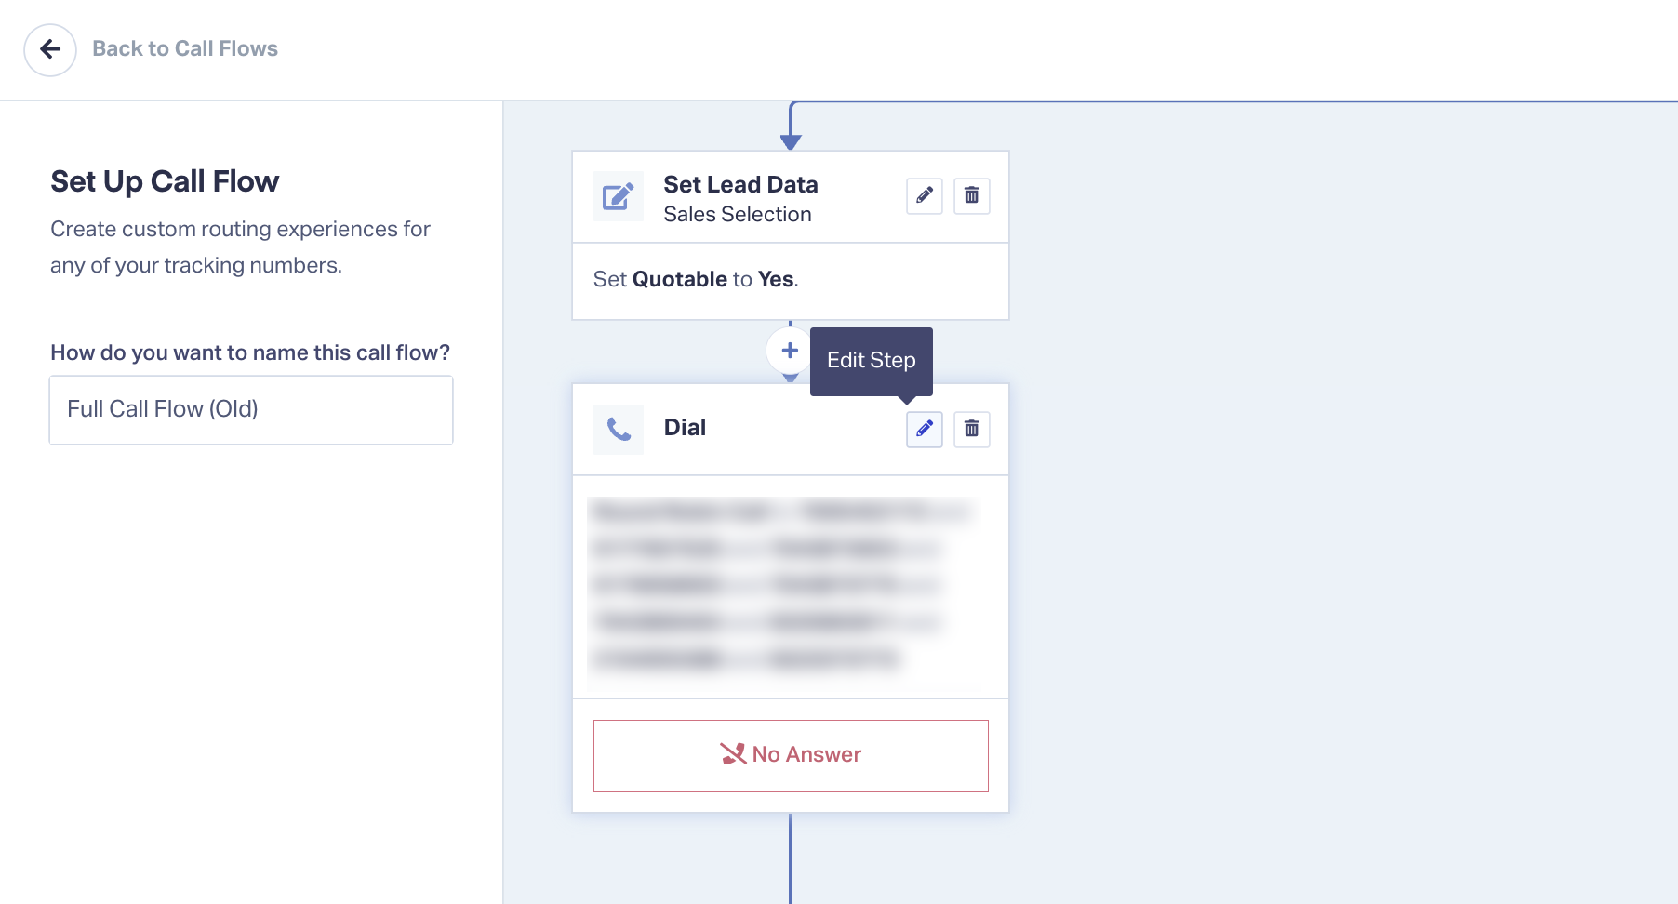Click the Dial phone icon
Viewport: 1678px width, 904px height.
click(619, 429)
